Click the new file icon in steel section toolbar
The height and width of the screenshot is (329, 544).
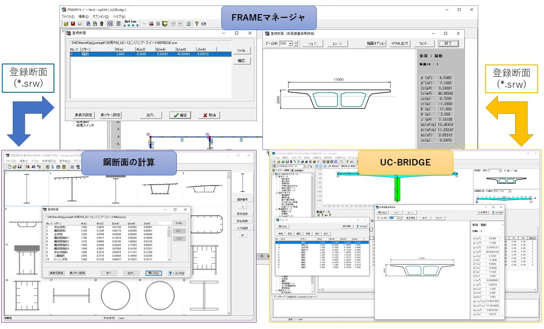pos(9,167)
